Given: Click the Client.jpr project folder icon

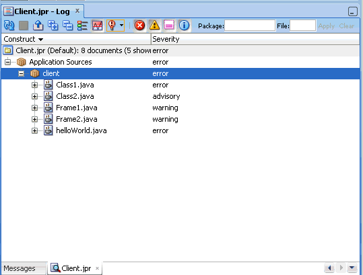Looking at the screenshot, I should click(x=8, y=50).
